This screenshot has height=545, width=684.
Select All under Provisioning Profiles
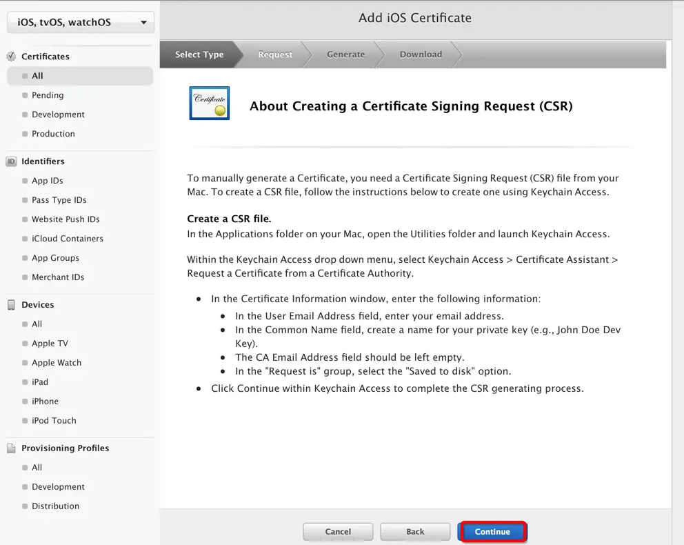coord(37,467)
